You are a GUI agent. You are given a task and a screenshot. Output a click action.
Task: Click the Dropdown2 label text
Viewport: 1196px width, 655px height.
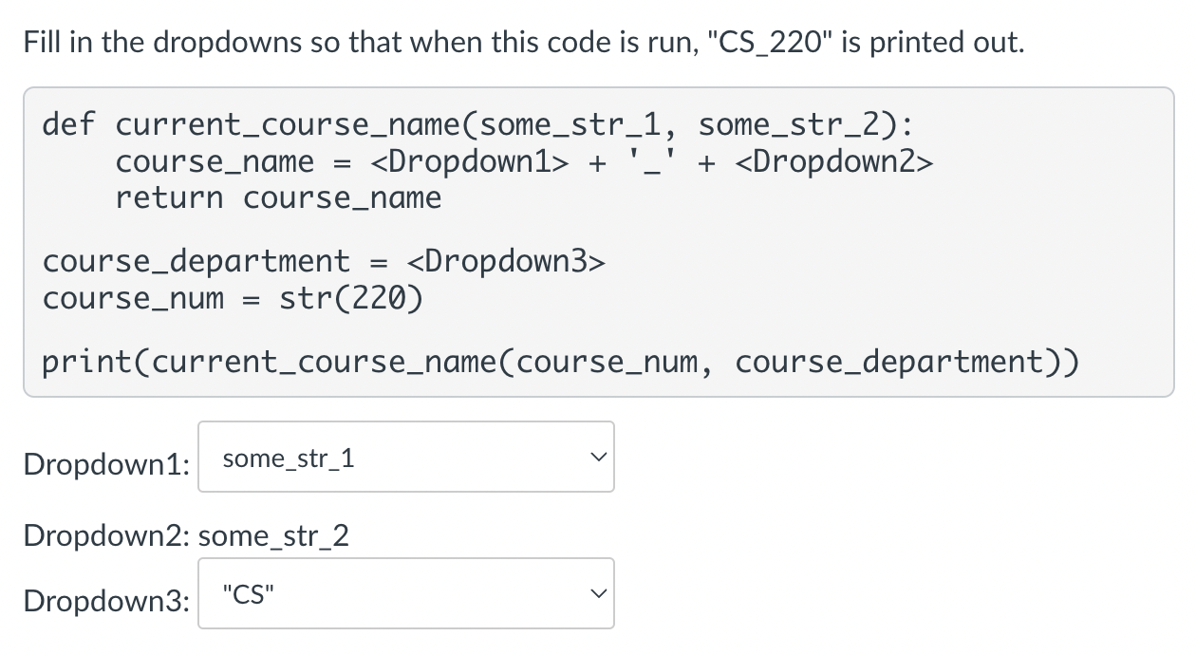pos(100,535)
